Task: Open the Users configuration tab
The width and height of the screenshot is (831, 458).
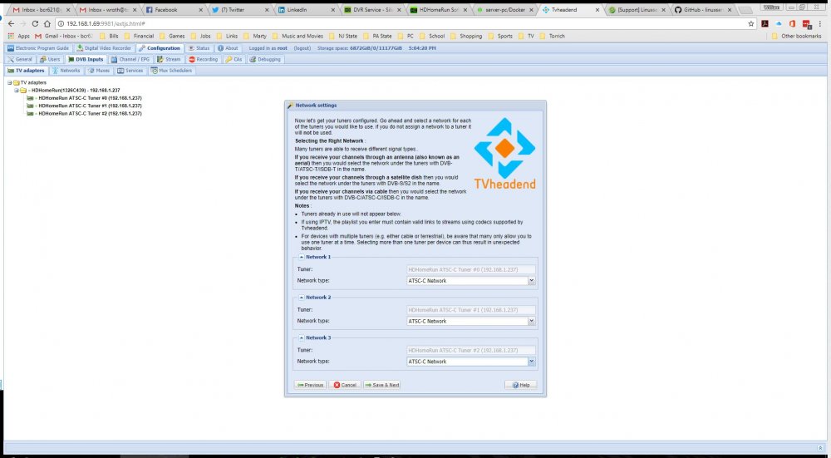Action: coord(50,59)
